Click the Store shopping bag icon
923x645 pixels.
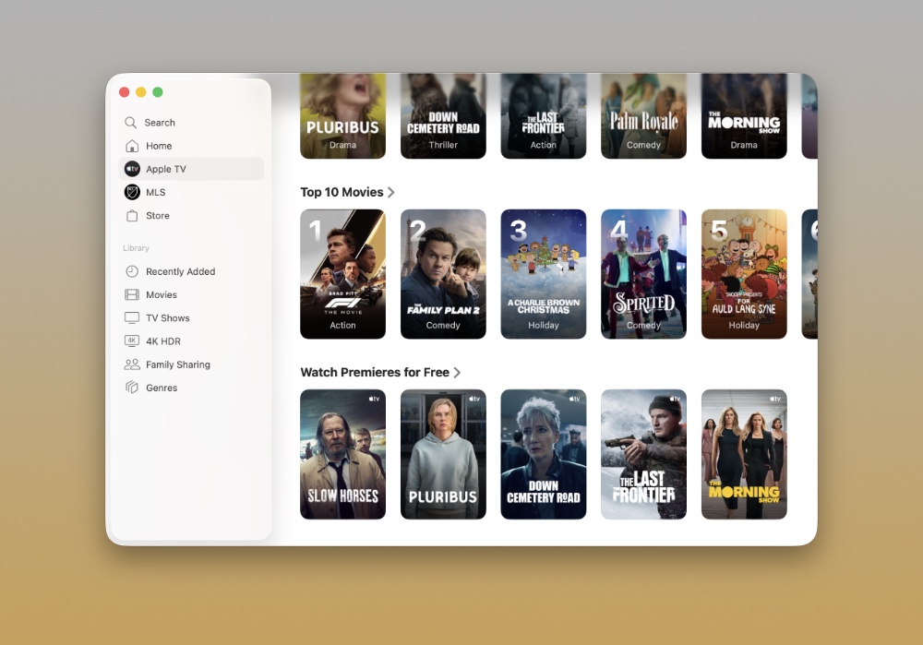(x=132, y=216)
